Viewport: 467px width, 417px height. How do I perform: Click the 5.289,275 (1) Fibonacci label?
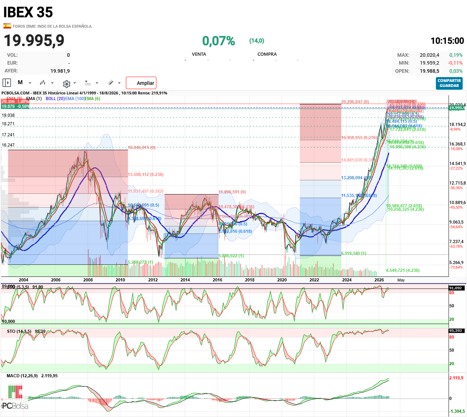coord(140,262)
